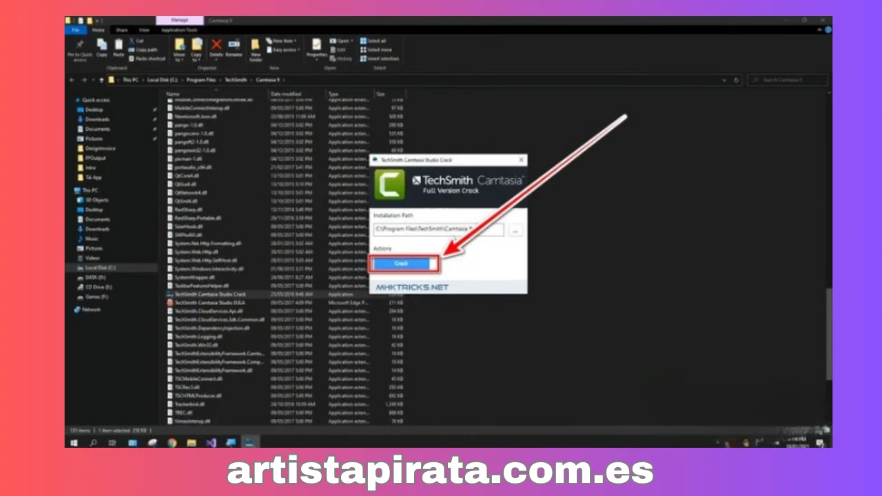Open the Windows Start menu
Viewport: 882px width, 496px height.
74,442
